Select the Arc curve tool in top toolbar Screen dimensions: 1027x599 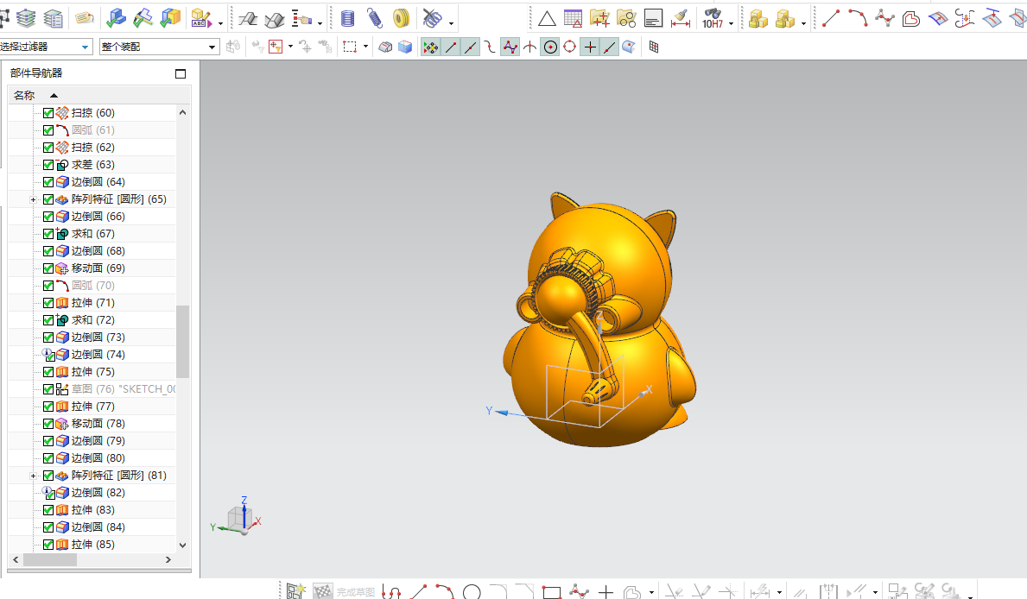pos(858,18)
